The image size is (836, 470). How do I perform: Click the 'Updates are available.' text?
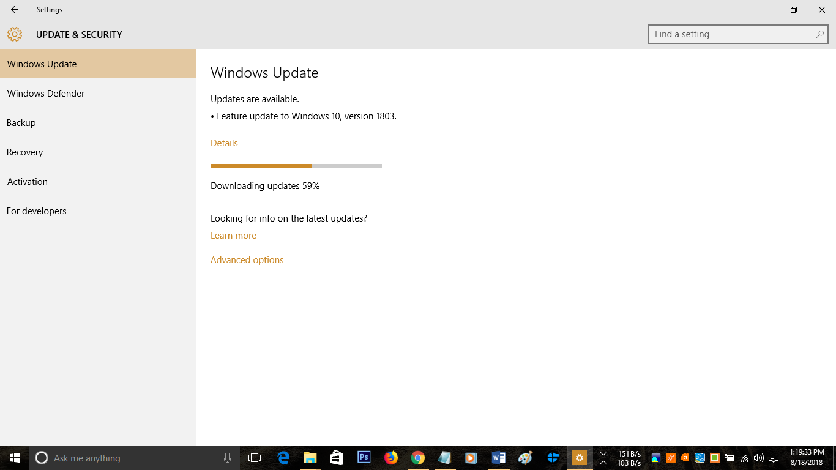pos(255,99)
